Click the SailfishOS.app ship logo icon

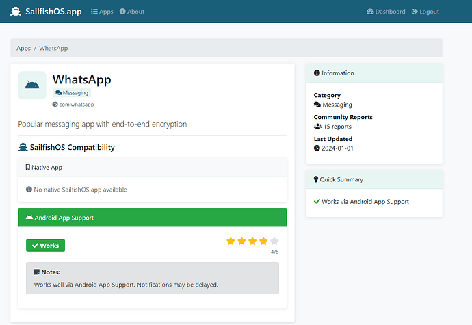[16, 12]
